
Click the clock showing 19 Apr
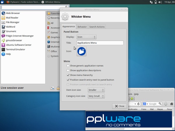click(x=169, y=2)
